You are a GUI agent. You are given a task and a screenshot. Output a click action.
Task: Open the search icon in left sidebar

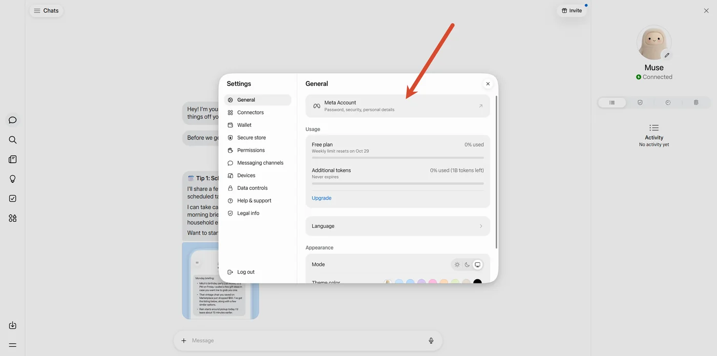(13, 140)
